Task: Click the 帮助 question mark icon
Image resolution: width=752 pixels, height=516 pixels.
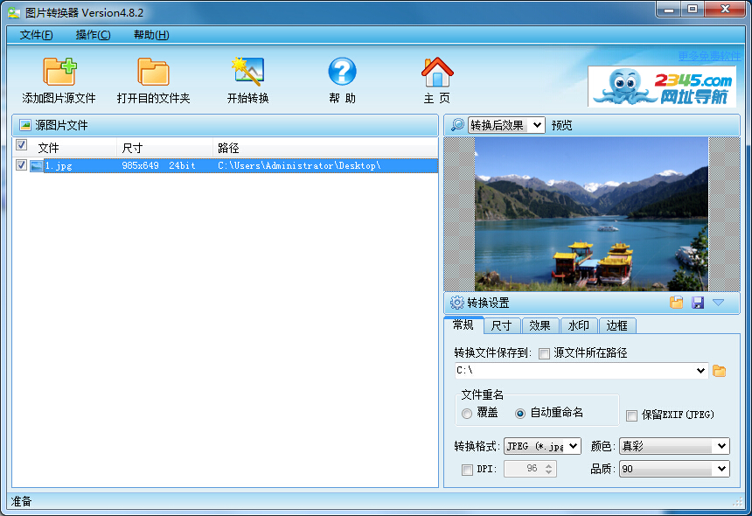Action: point(342,72)
